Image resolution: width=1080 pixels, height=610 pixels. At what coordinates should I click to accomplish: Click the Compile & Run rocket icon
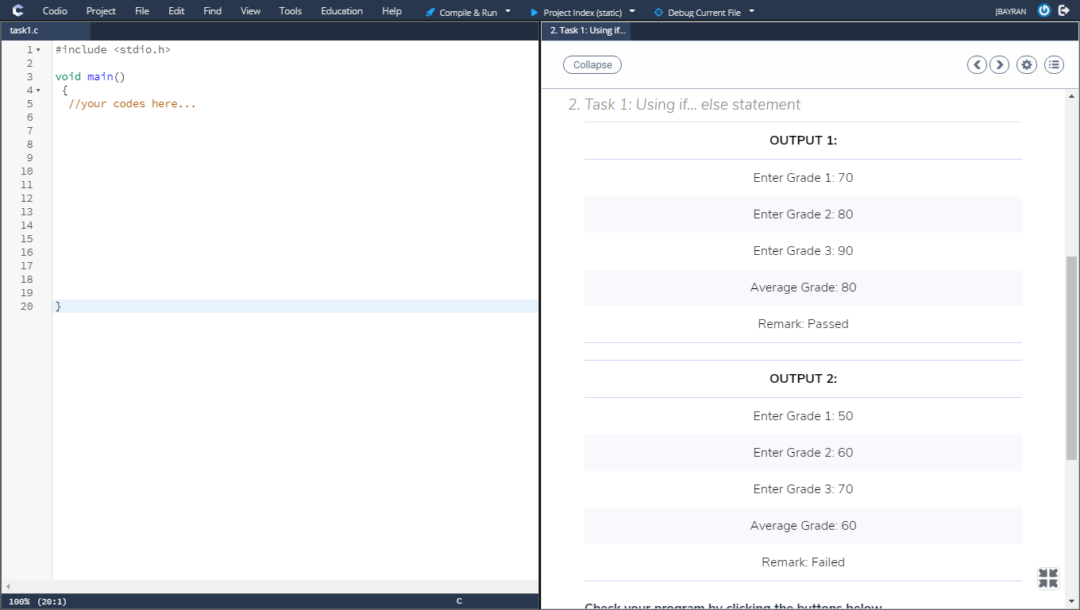point(430,11)
